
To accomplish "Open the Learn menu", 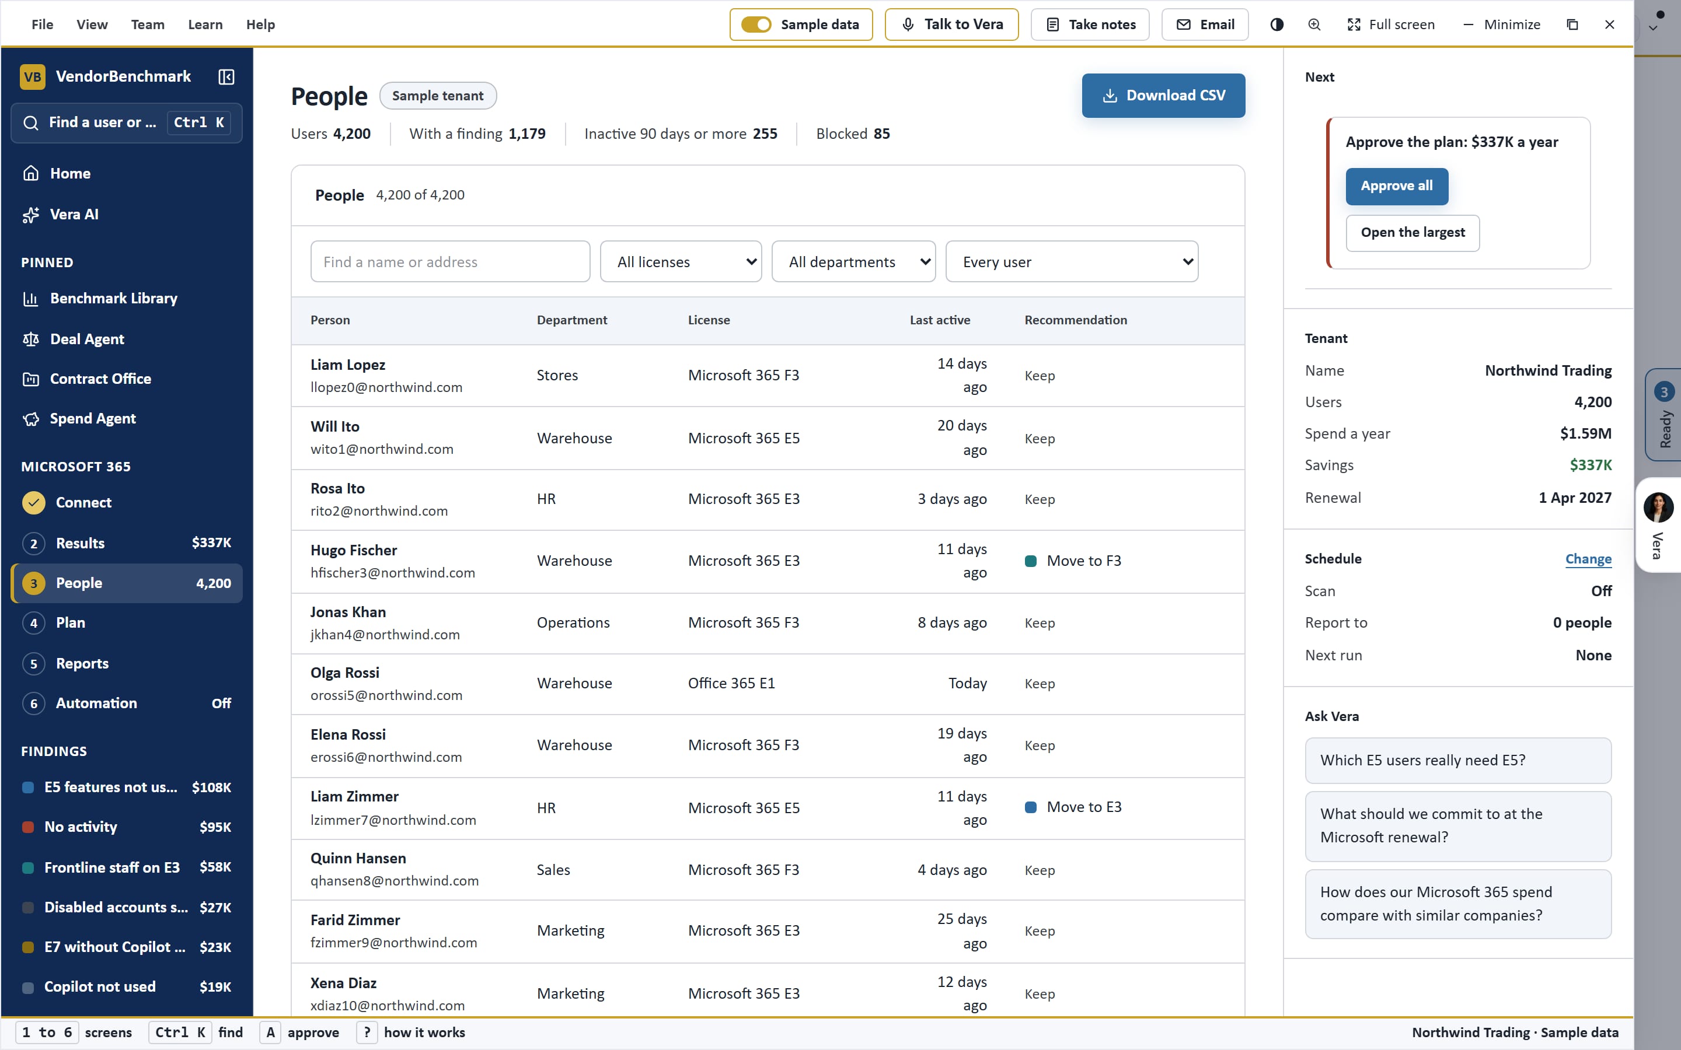I will [205, 24].
